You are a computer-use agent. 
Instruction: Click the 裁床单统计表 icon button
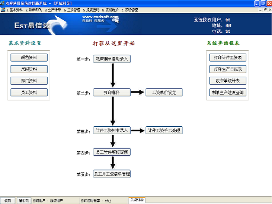pos(228,81)
